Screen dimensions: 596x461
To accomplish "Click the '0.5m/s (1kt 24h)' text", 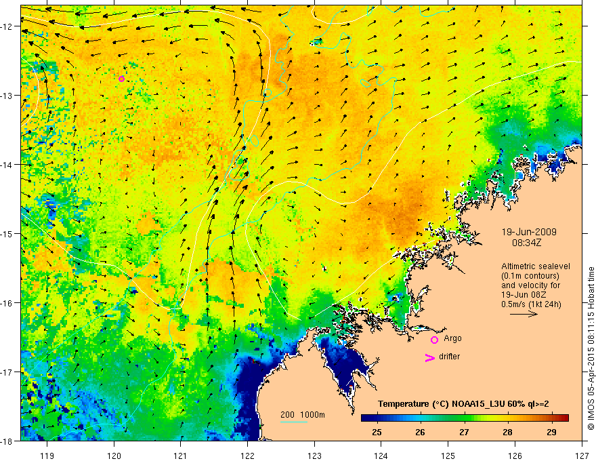I will point(531,304).
